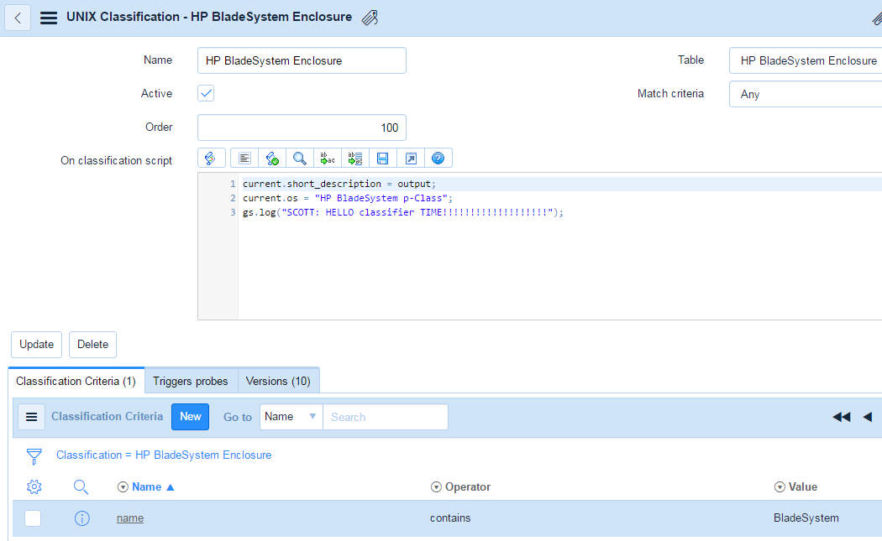The height and width of the screenshot is (541, 882).
Task: Click the Update button
Action: tap(36, 345)
